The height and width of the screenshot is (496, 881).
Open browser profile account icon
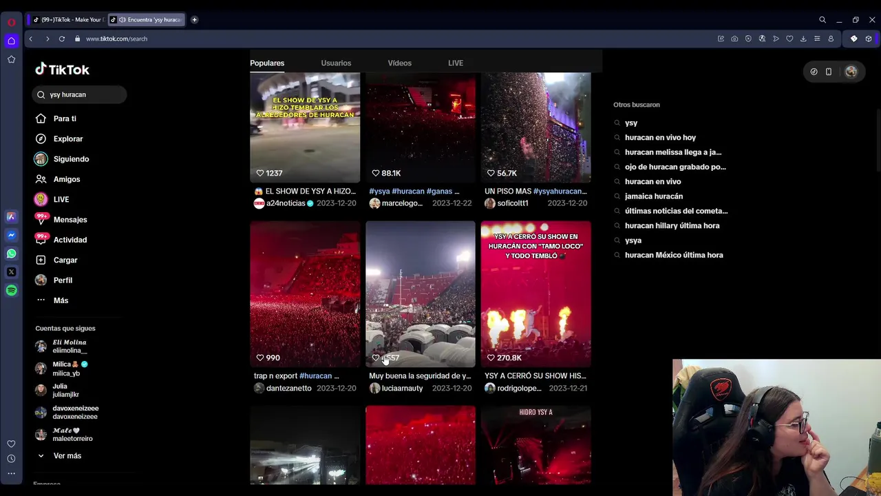[831, 39]
